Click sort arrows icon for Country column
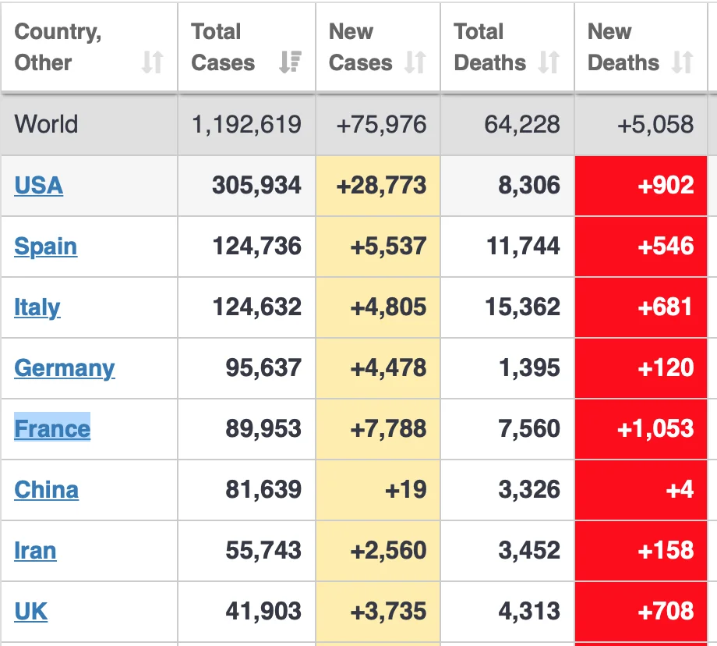 pos(152,62)
